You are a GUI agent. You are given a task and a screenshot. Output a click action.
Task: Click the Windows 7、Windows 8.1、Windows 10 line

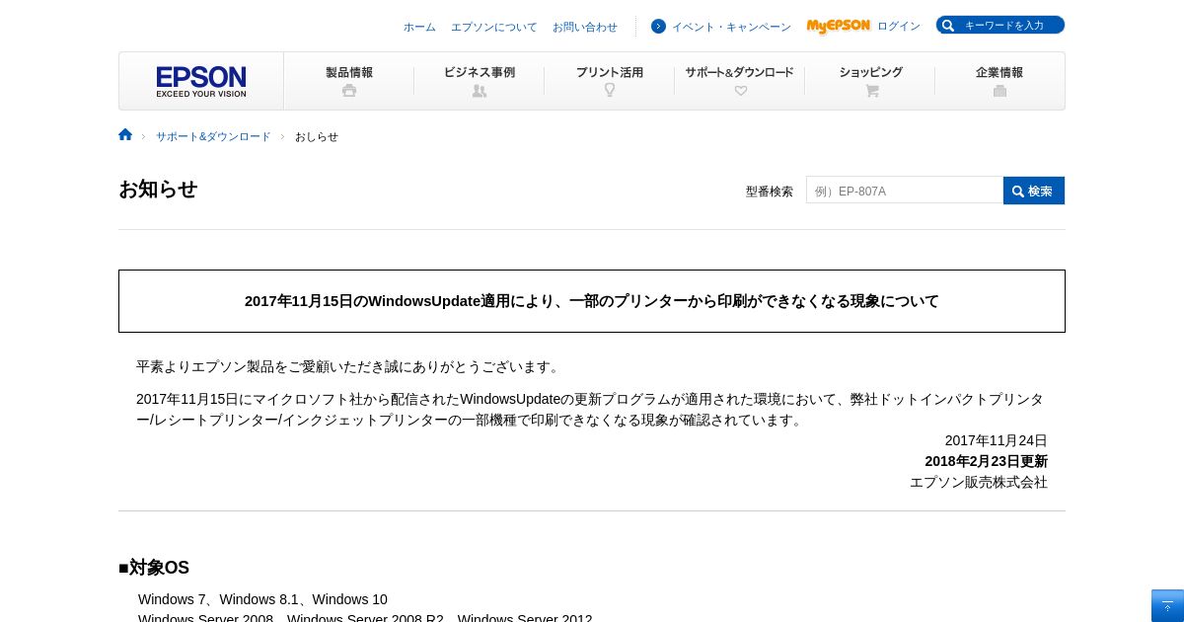(262, 599)
